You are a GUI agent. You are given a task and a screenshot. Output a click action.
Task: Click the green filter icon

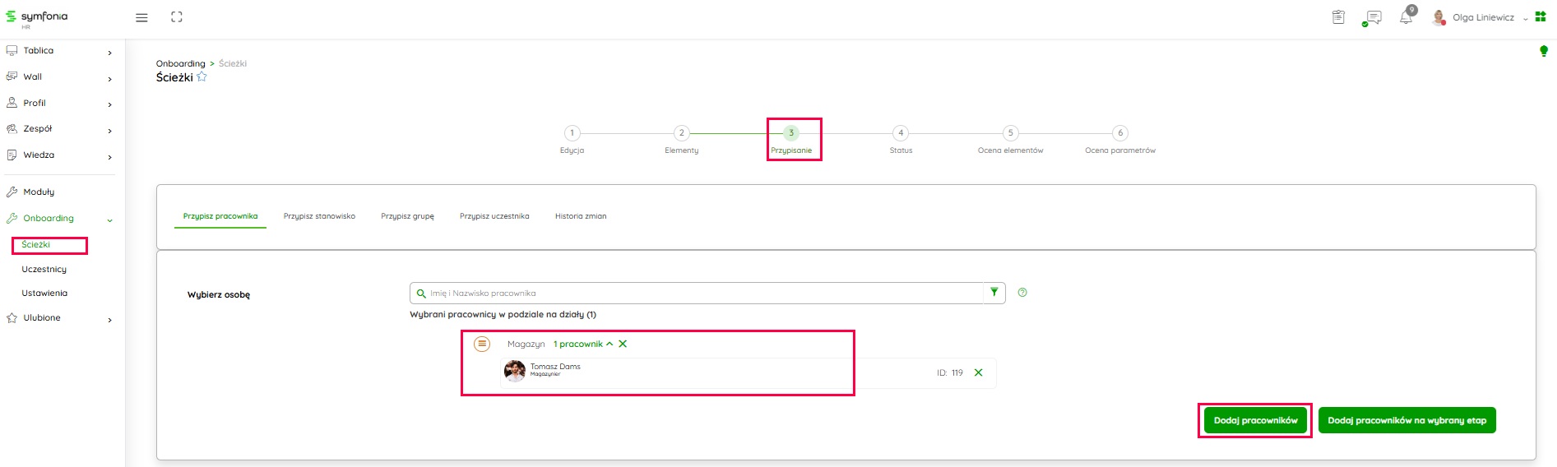[x=994, y=293]
